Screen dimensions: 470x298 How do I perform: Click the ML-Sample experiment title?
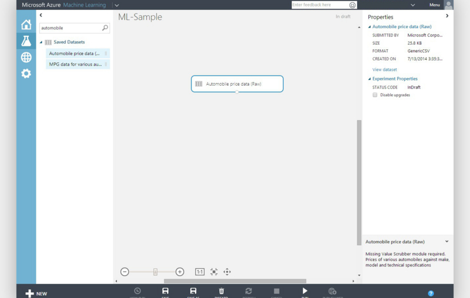pos(140,17)
